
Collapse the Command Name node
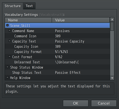point(9,31)
